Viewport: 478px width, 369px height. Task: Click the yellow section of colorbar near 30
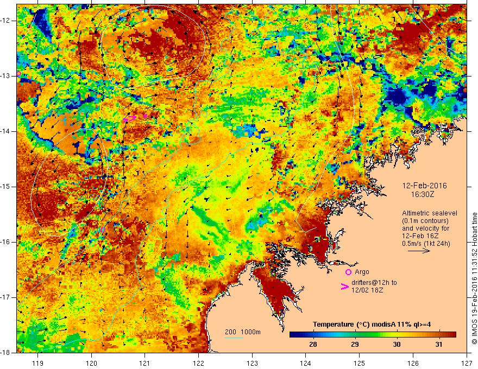[397, 335]
